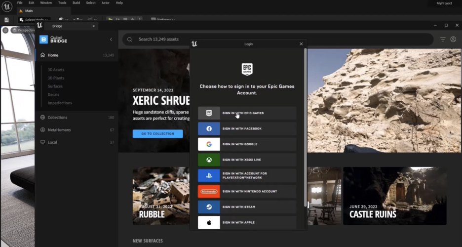Image resolution: width=462 pixels, height=247 pixels.
Task: Click the Collections globe icon
Action: 43,117
